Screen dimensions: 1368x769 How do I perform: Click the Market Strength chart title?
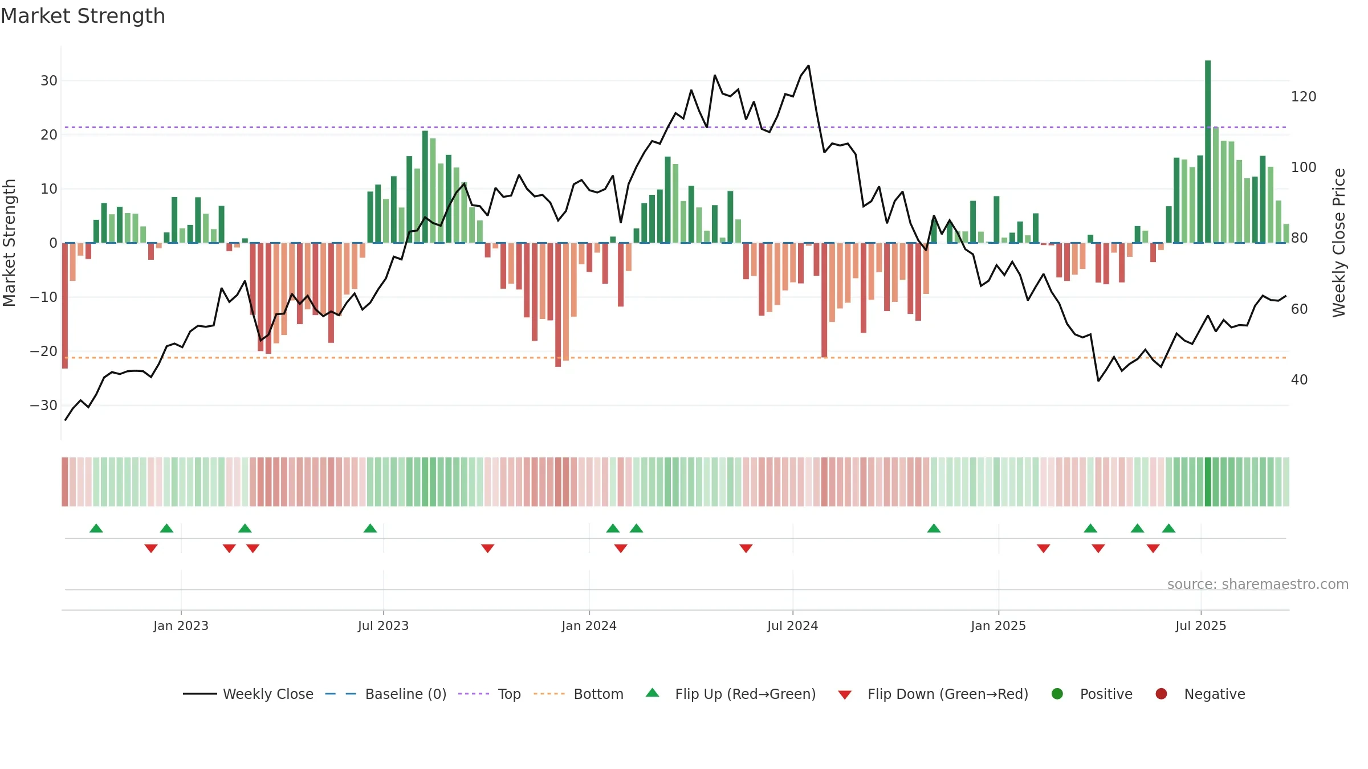(83, 16)
